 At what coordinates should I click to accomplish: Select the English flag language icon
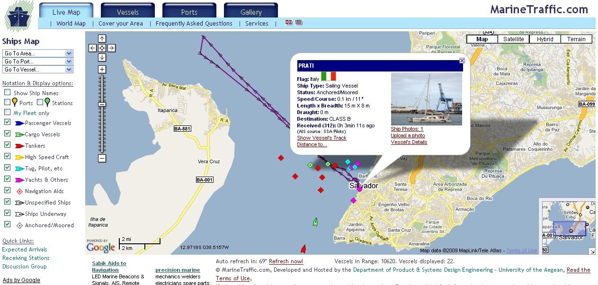click(x=289, y=22)
